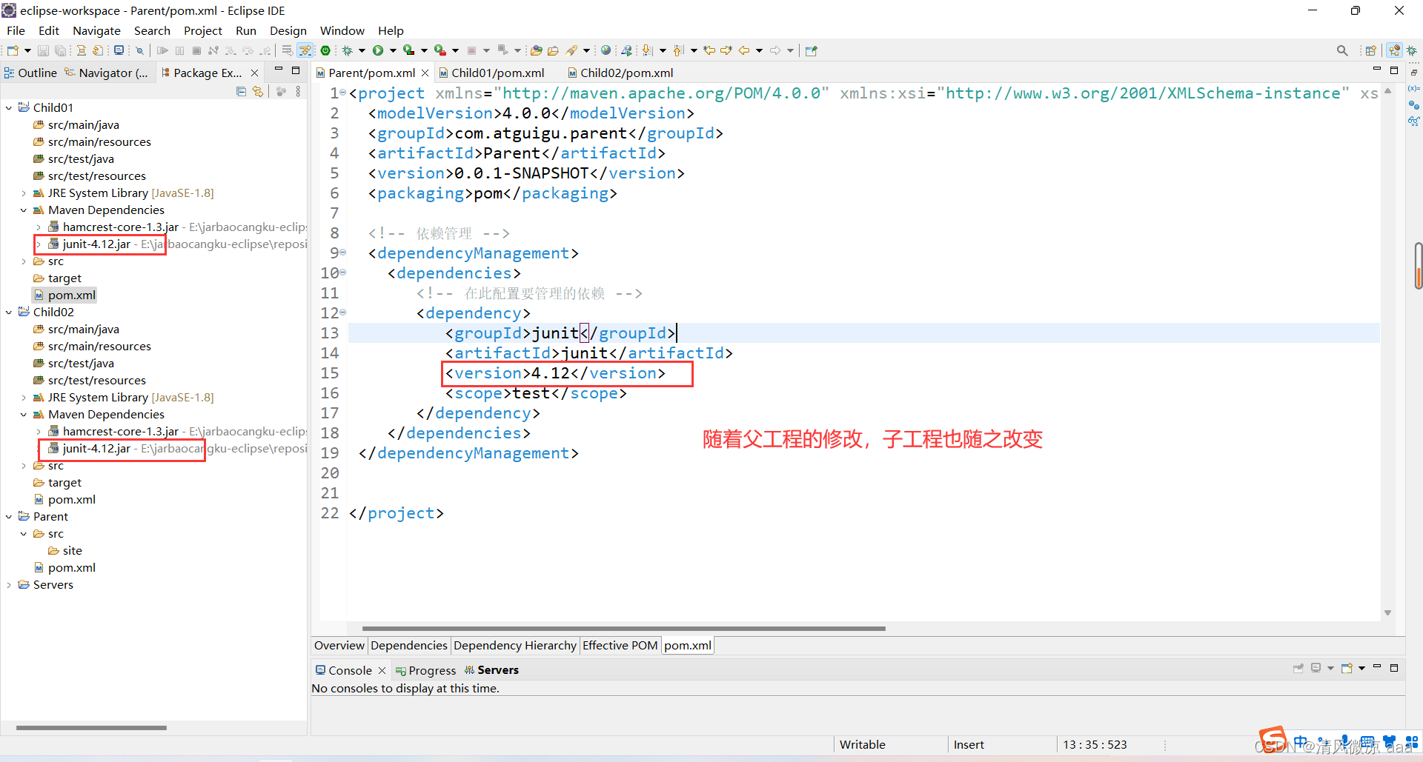Collapse Maven Dependencies under Child02
Image resolution: width=1423 pixels, height=762 pixels.
(24, 415)
